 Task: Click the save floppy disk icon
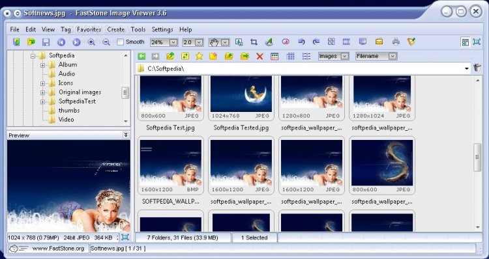46,42
